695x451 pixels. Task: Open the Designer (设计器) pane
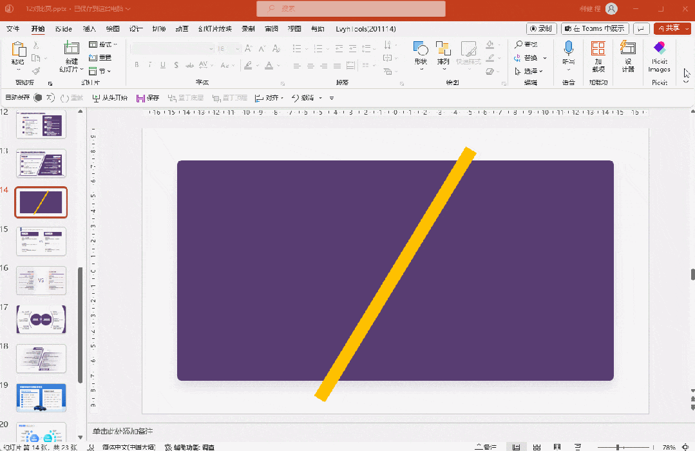(x=627, y=55)
